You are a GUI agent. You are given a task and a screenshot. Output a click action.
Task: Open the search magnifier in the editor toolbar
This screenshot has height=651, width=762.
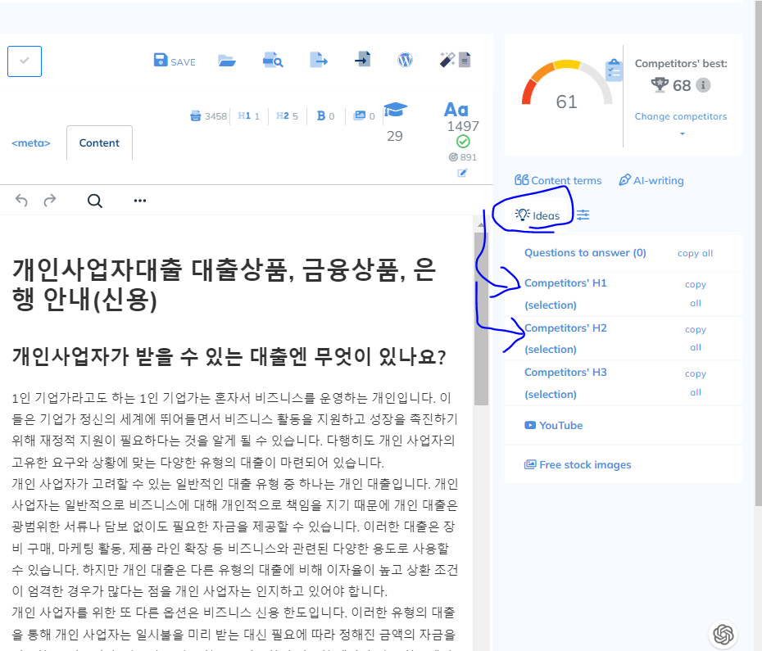click(94, 200)
